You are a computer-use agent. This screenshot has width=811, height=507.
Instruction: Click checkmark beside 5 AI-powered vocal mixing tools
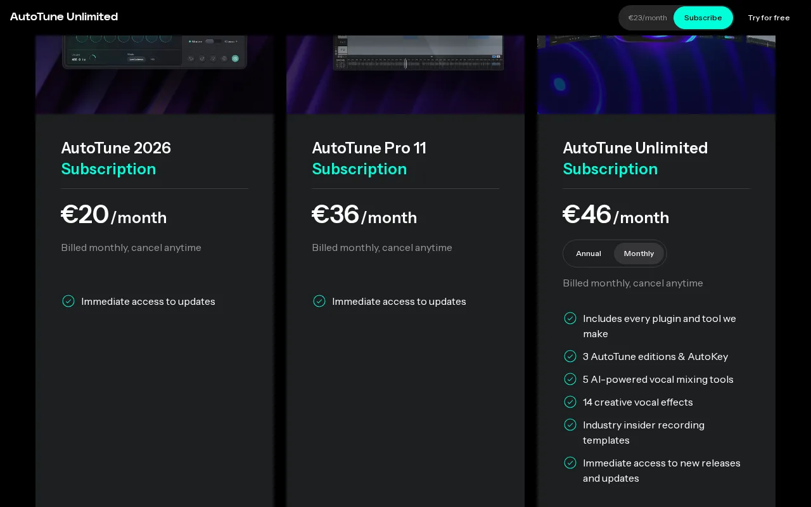(x=570, y=379)
